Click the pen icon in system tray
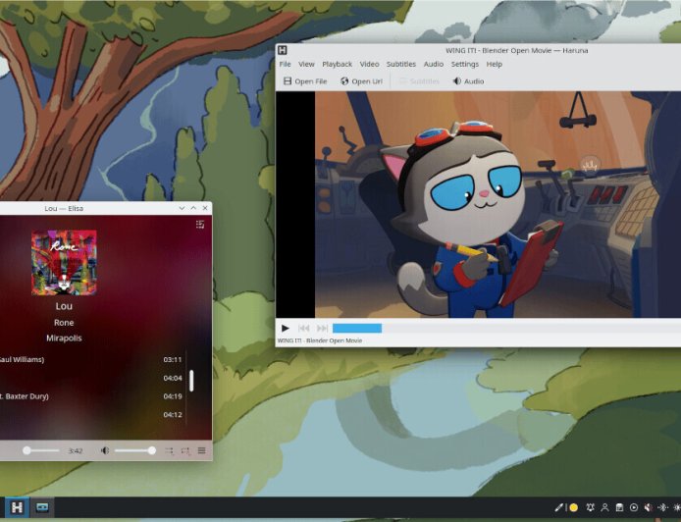Image resolution: width=681 pixels, height=522 pixels. [559, 507]
